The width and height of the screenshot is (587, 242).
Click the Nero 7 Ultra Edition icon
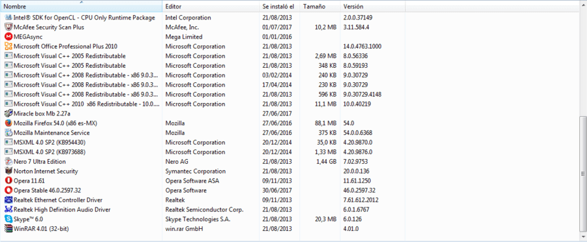tap(8, 162)
